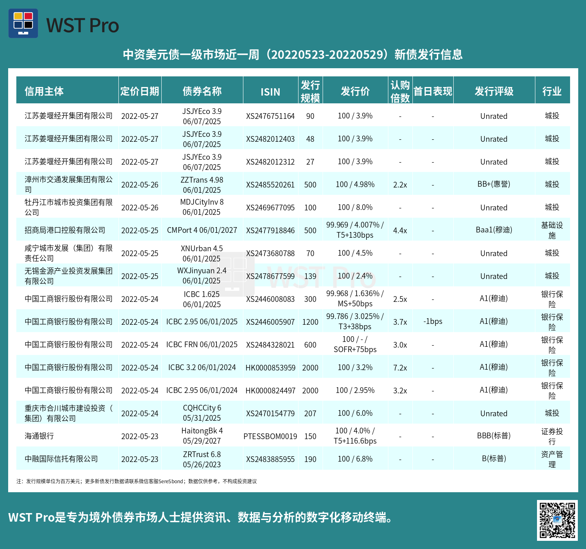
Task: Click the QR code image
Action: click(x=557, y=520)
